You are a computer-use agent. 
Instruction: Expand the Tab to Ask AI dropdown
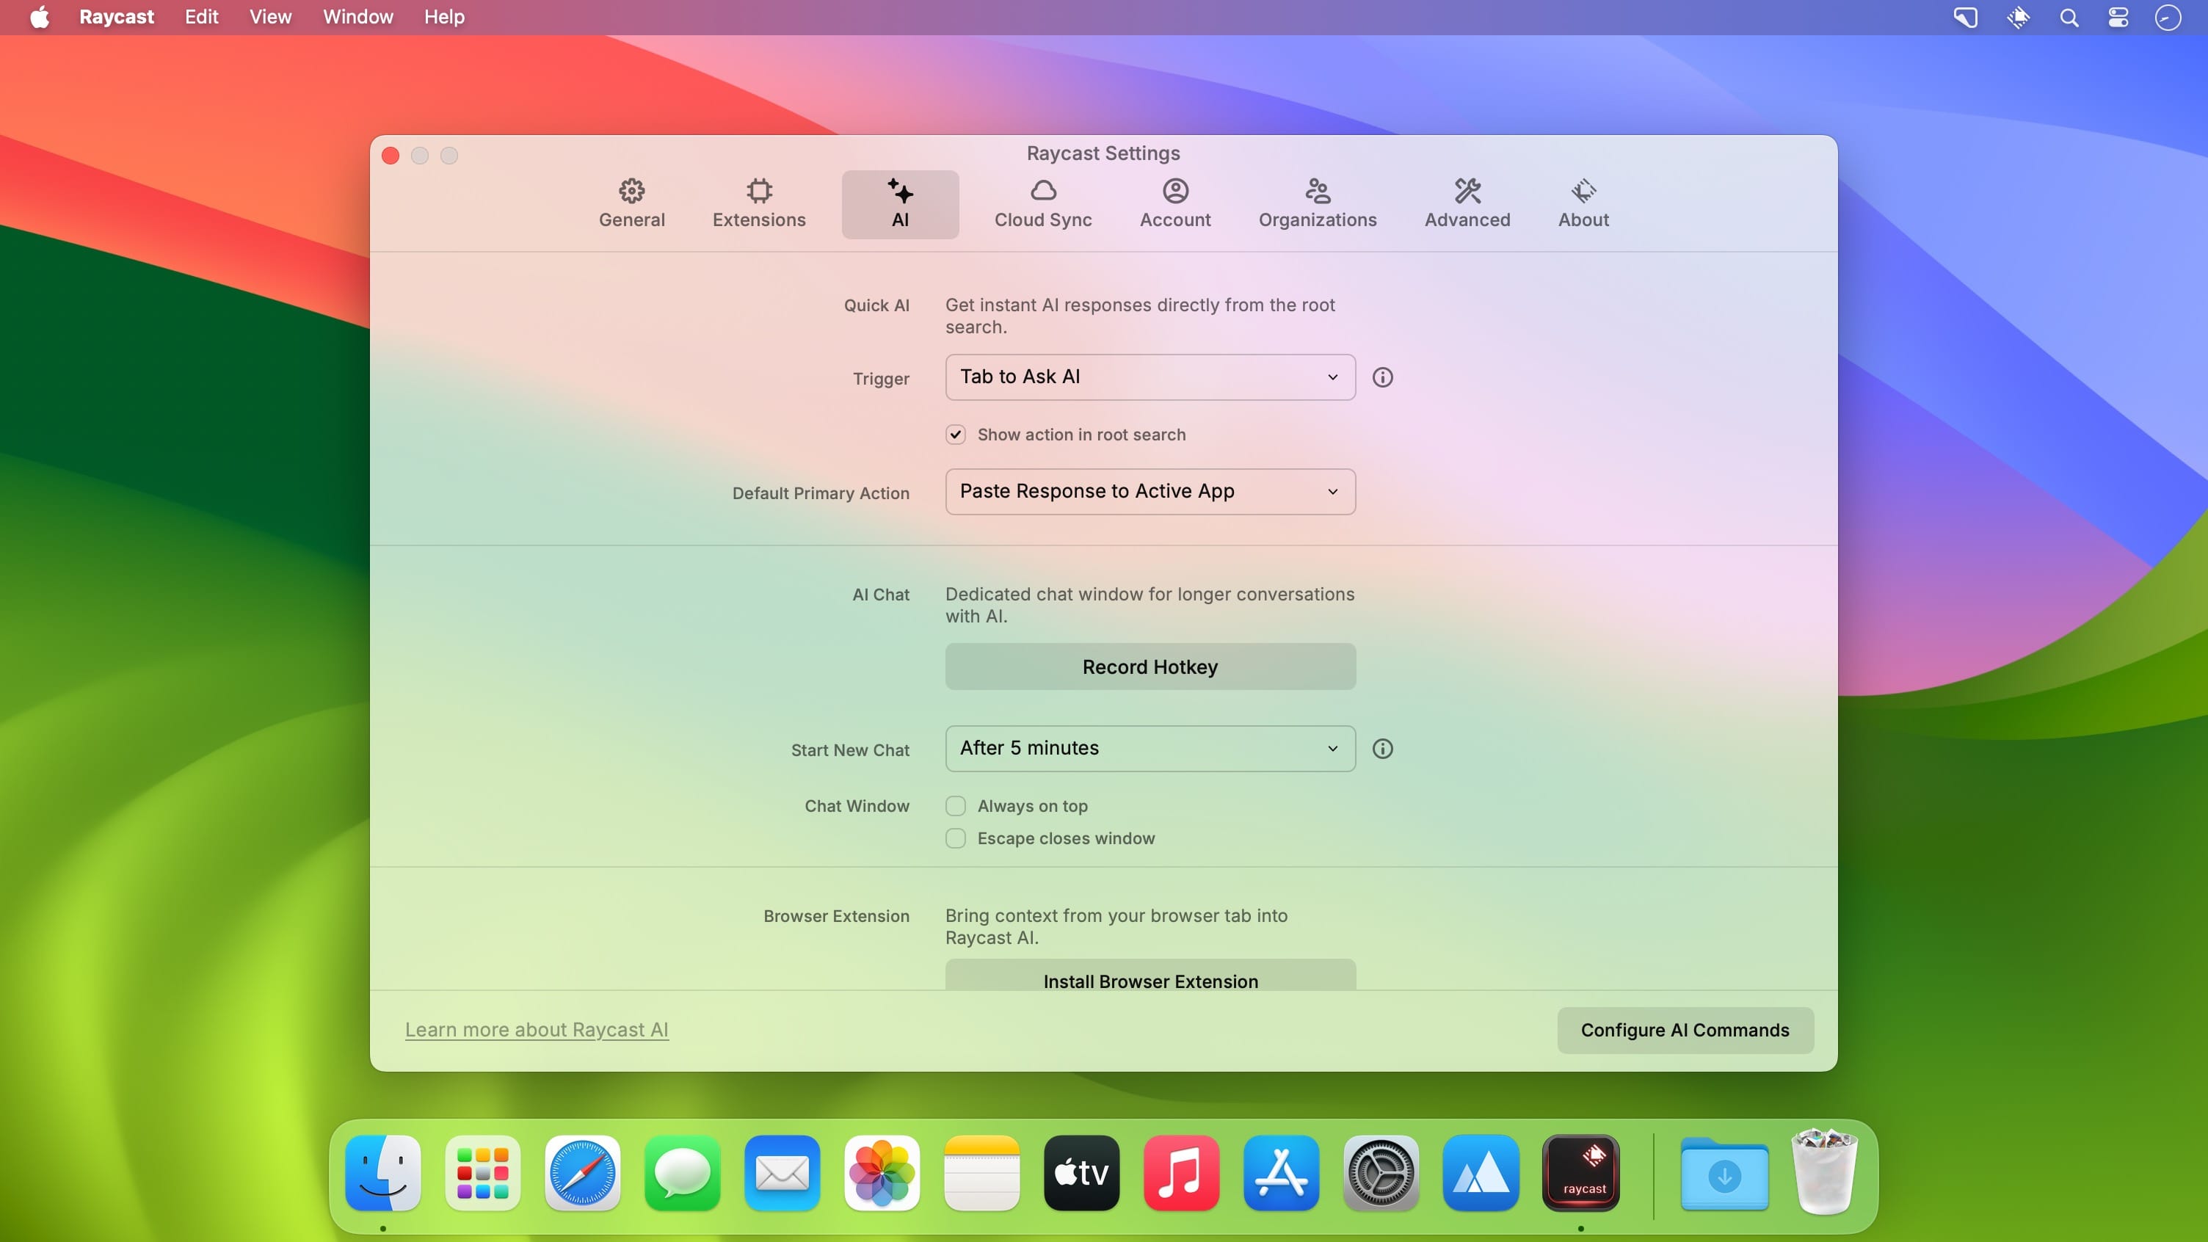coord(1150,377)
